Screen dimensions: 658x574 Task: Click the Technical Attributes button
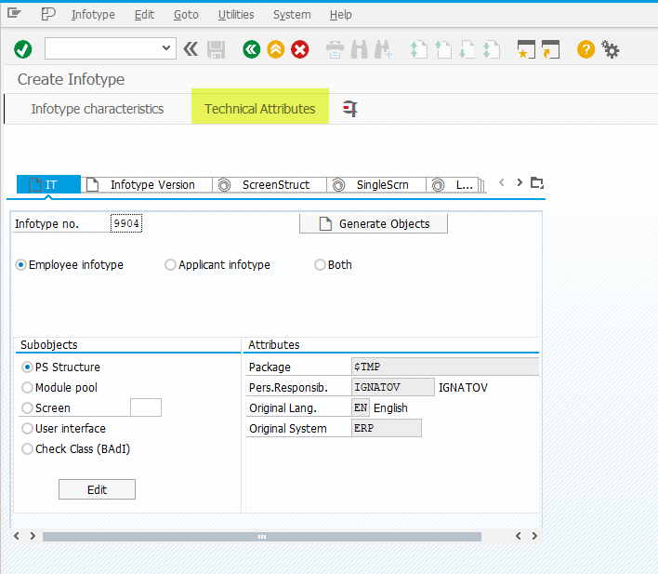tap(259, 109)
